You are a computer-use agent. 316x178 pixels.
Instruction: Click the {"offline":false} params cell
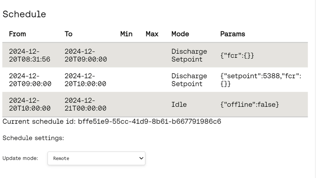click(250, 104)
